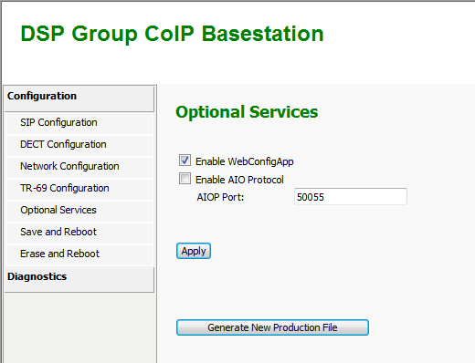Select Optional Services in sidebar
Viewport: 475px width, 363px height.
pos(79,211)
